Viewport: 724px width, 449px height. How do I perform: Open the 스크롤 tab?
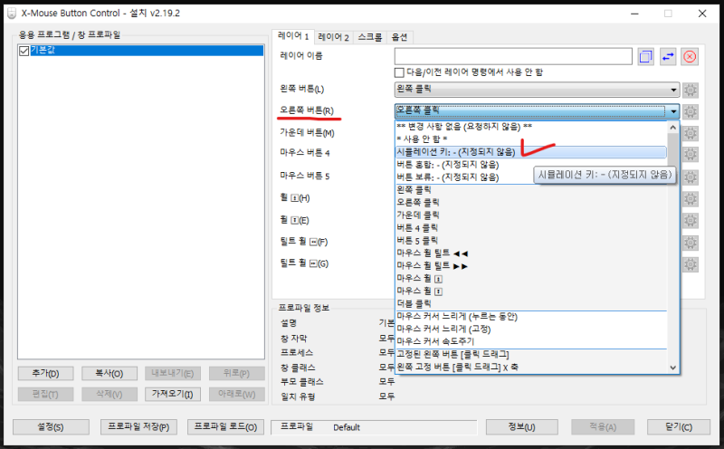370,37
